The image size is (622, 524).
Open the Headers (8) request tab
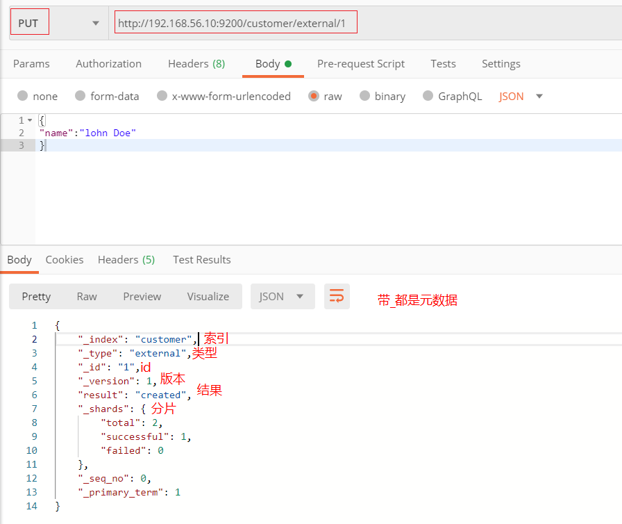[x=196, y=63]
